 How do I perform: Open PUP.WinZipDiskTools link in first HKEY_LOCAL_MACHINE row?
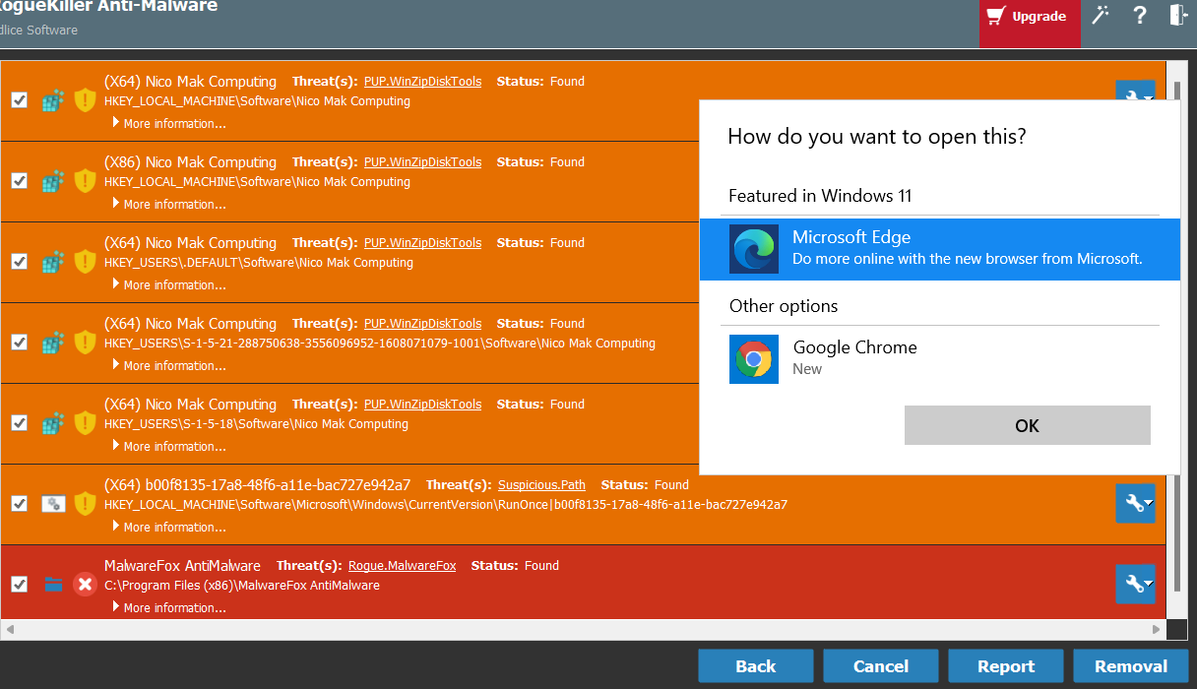pyautogui.click(x=423, y=82)
